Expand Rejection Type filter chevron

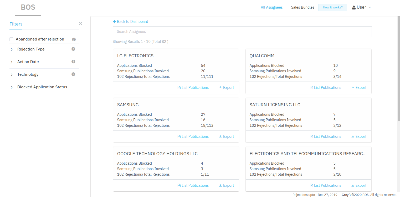pos(12,49)
